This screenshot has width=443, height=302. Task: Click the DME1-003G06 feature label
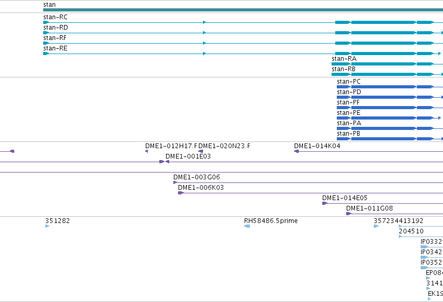point(197,177)
